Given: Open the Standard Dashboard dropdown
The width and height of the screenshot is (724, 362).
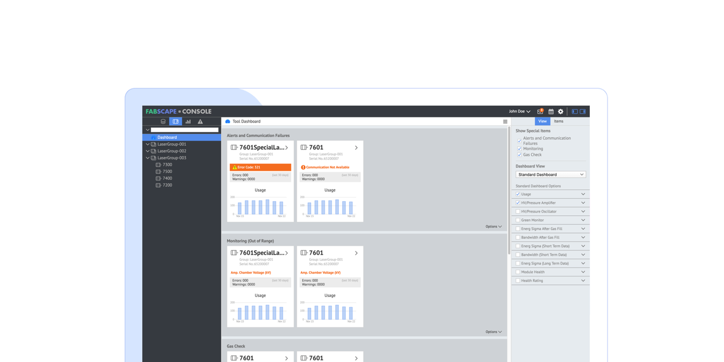Looking at the screenshot, I should click(551, 174).
